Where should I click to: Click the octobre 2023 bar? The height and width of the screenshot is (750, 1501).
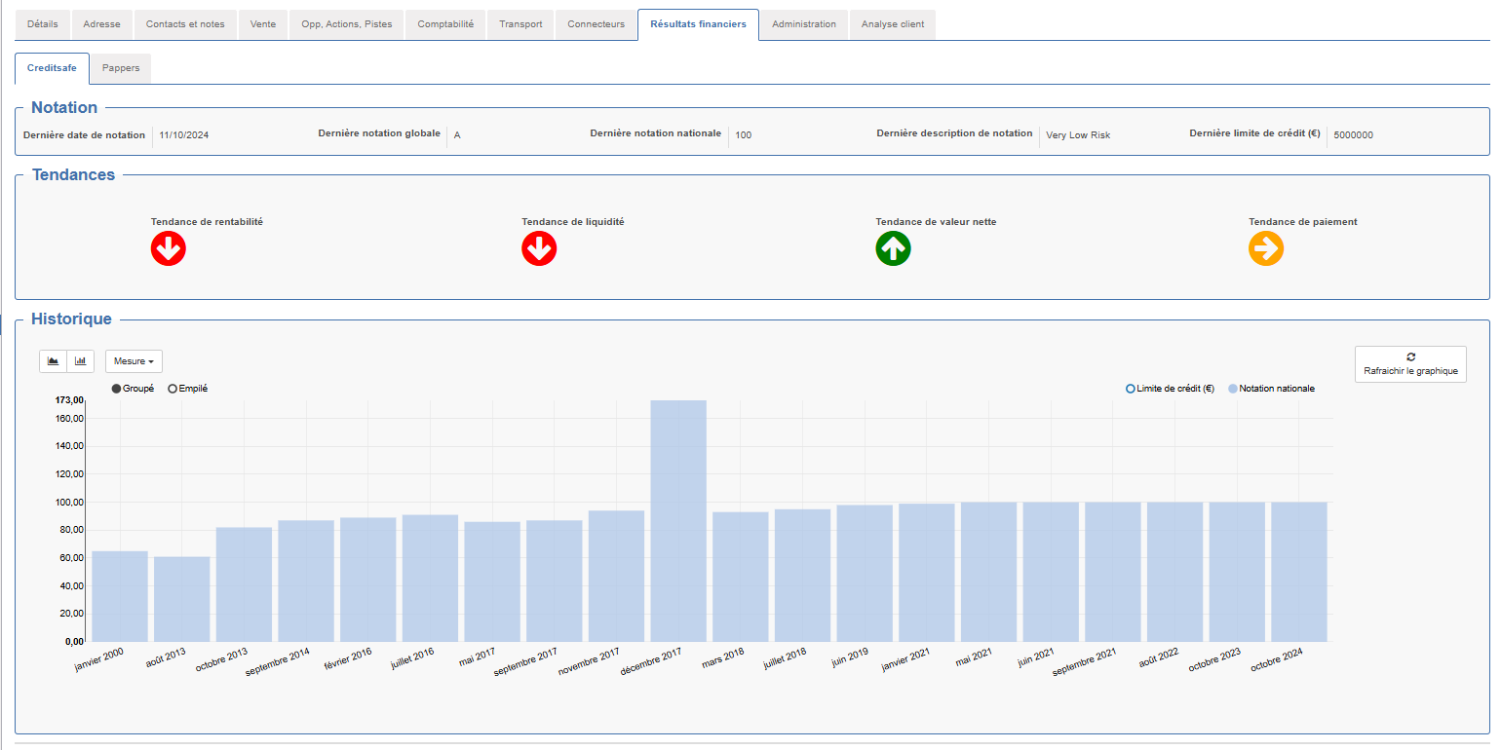click(1237, 572)
